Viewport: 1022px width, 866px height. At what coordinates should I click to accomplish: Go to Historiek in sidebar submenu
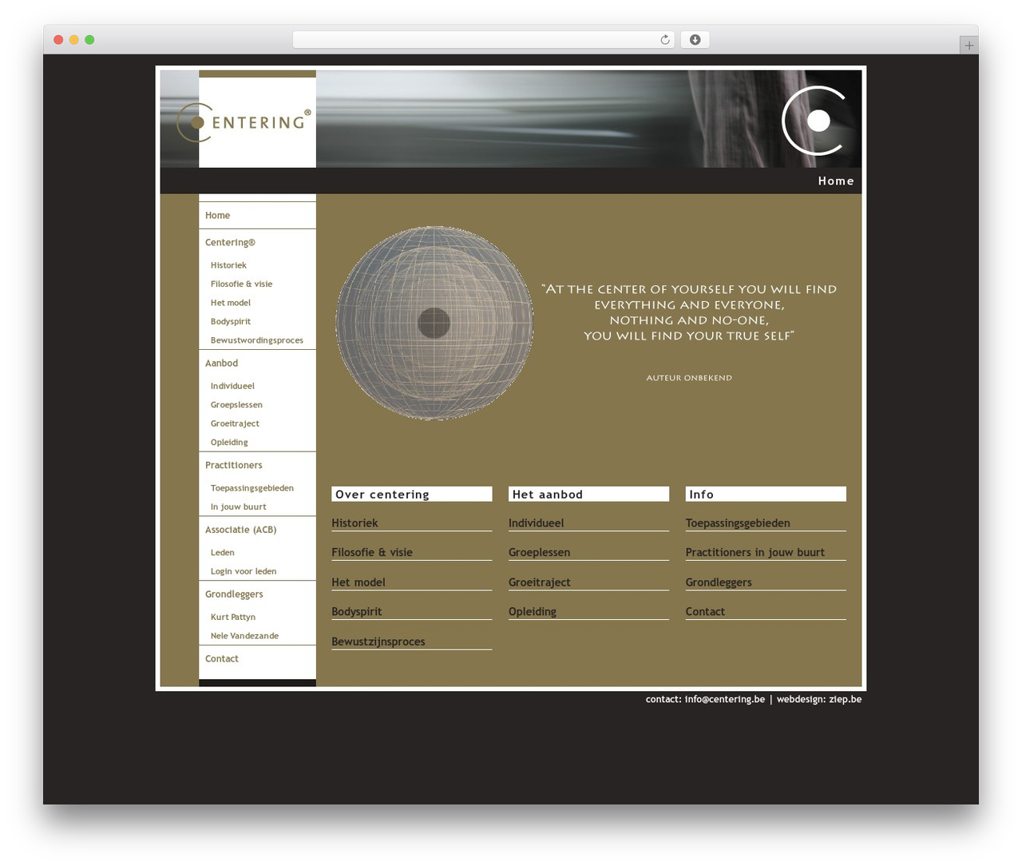click(228, 265)
